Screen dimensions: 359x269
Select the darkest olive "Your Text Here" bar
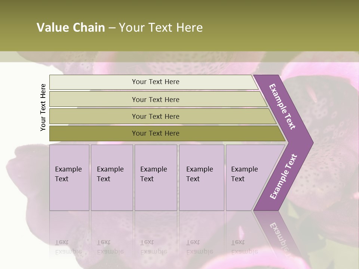pyautogui.click(x=155, y=133)
